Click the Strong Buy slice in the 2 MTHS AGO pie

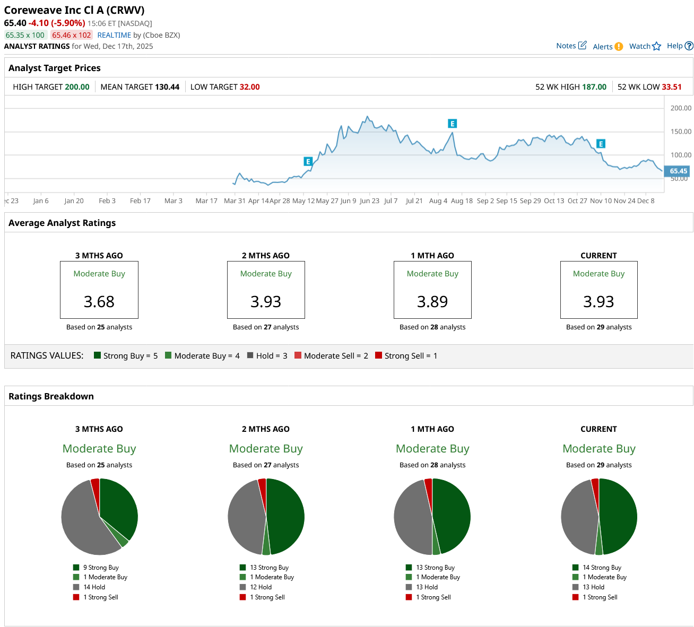pos(285,517)
